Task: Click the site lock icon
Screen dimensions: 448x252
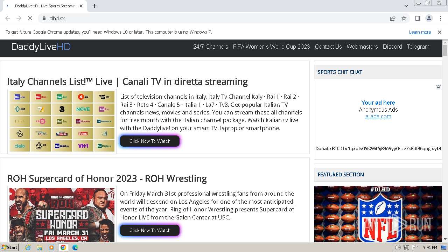Action: (44, 18)
